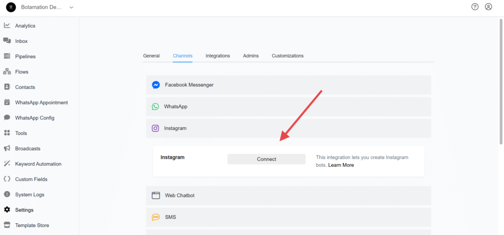
Task: Open WhatsApp Appointment menu item
Action: click(41, 102)
